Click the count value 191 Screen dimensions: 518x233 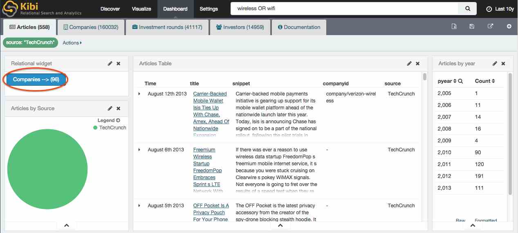(479, 176)
